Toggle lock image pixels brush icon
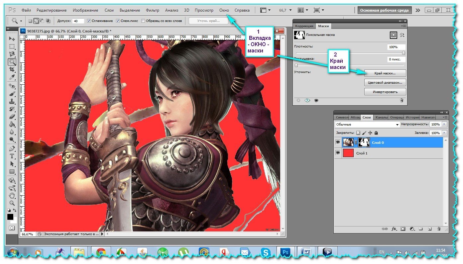Viewport: 463px width, 264px height. coord(364,132)
